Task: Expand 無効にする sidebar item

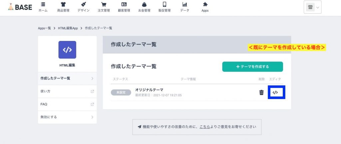Action: 67,117
